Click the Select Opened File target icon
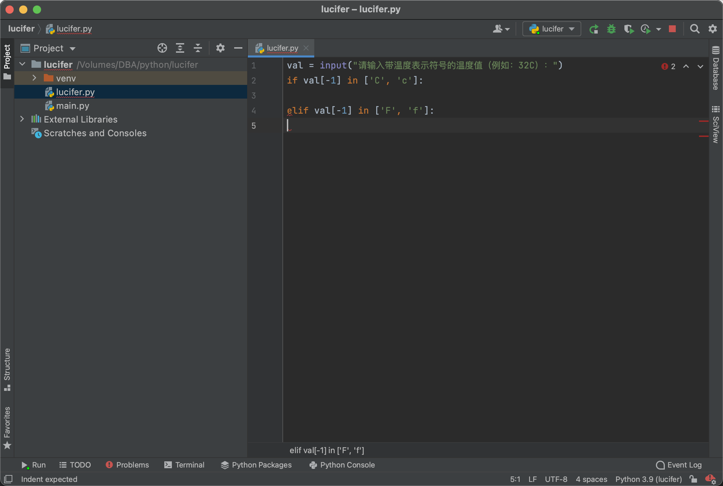The image size is (723, 486). click(162, 48)
